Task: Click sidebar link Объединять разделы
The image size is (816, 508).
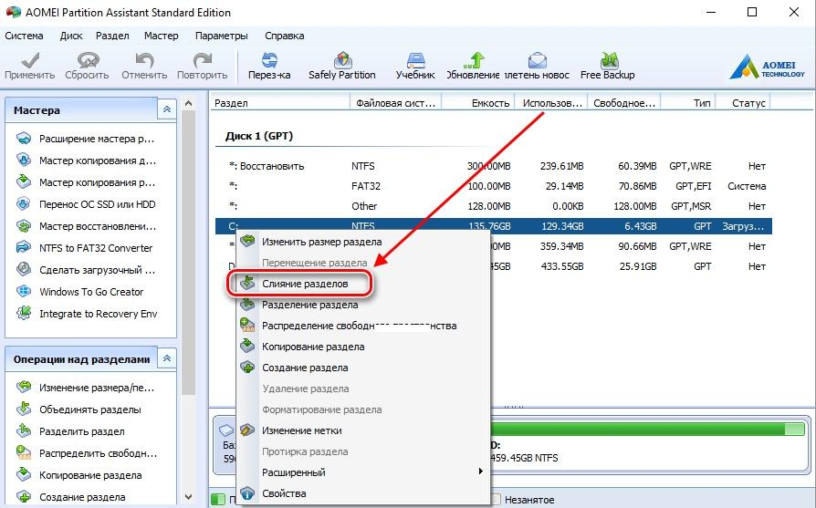Action: 90,410
